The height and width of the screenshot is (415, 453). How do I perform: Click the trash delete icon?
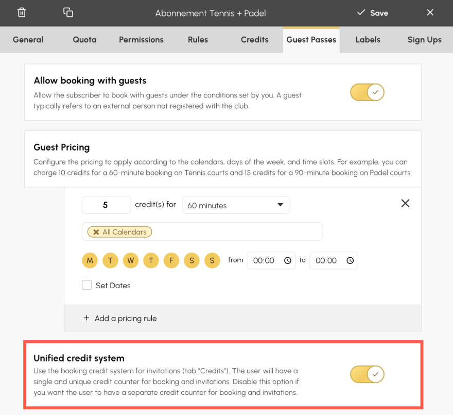(22, 13)
